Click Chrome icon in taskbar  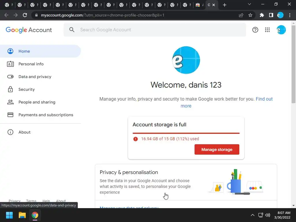[x=35, y=215]
